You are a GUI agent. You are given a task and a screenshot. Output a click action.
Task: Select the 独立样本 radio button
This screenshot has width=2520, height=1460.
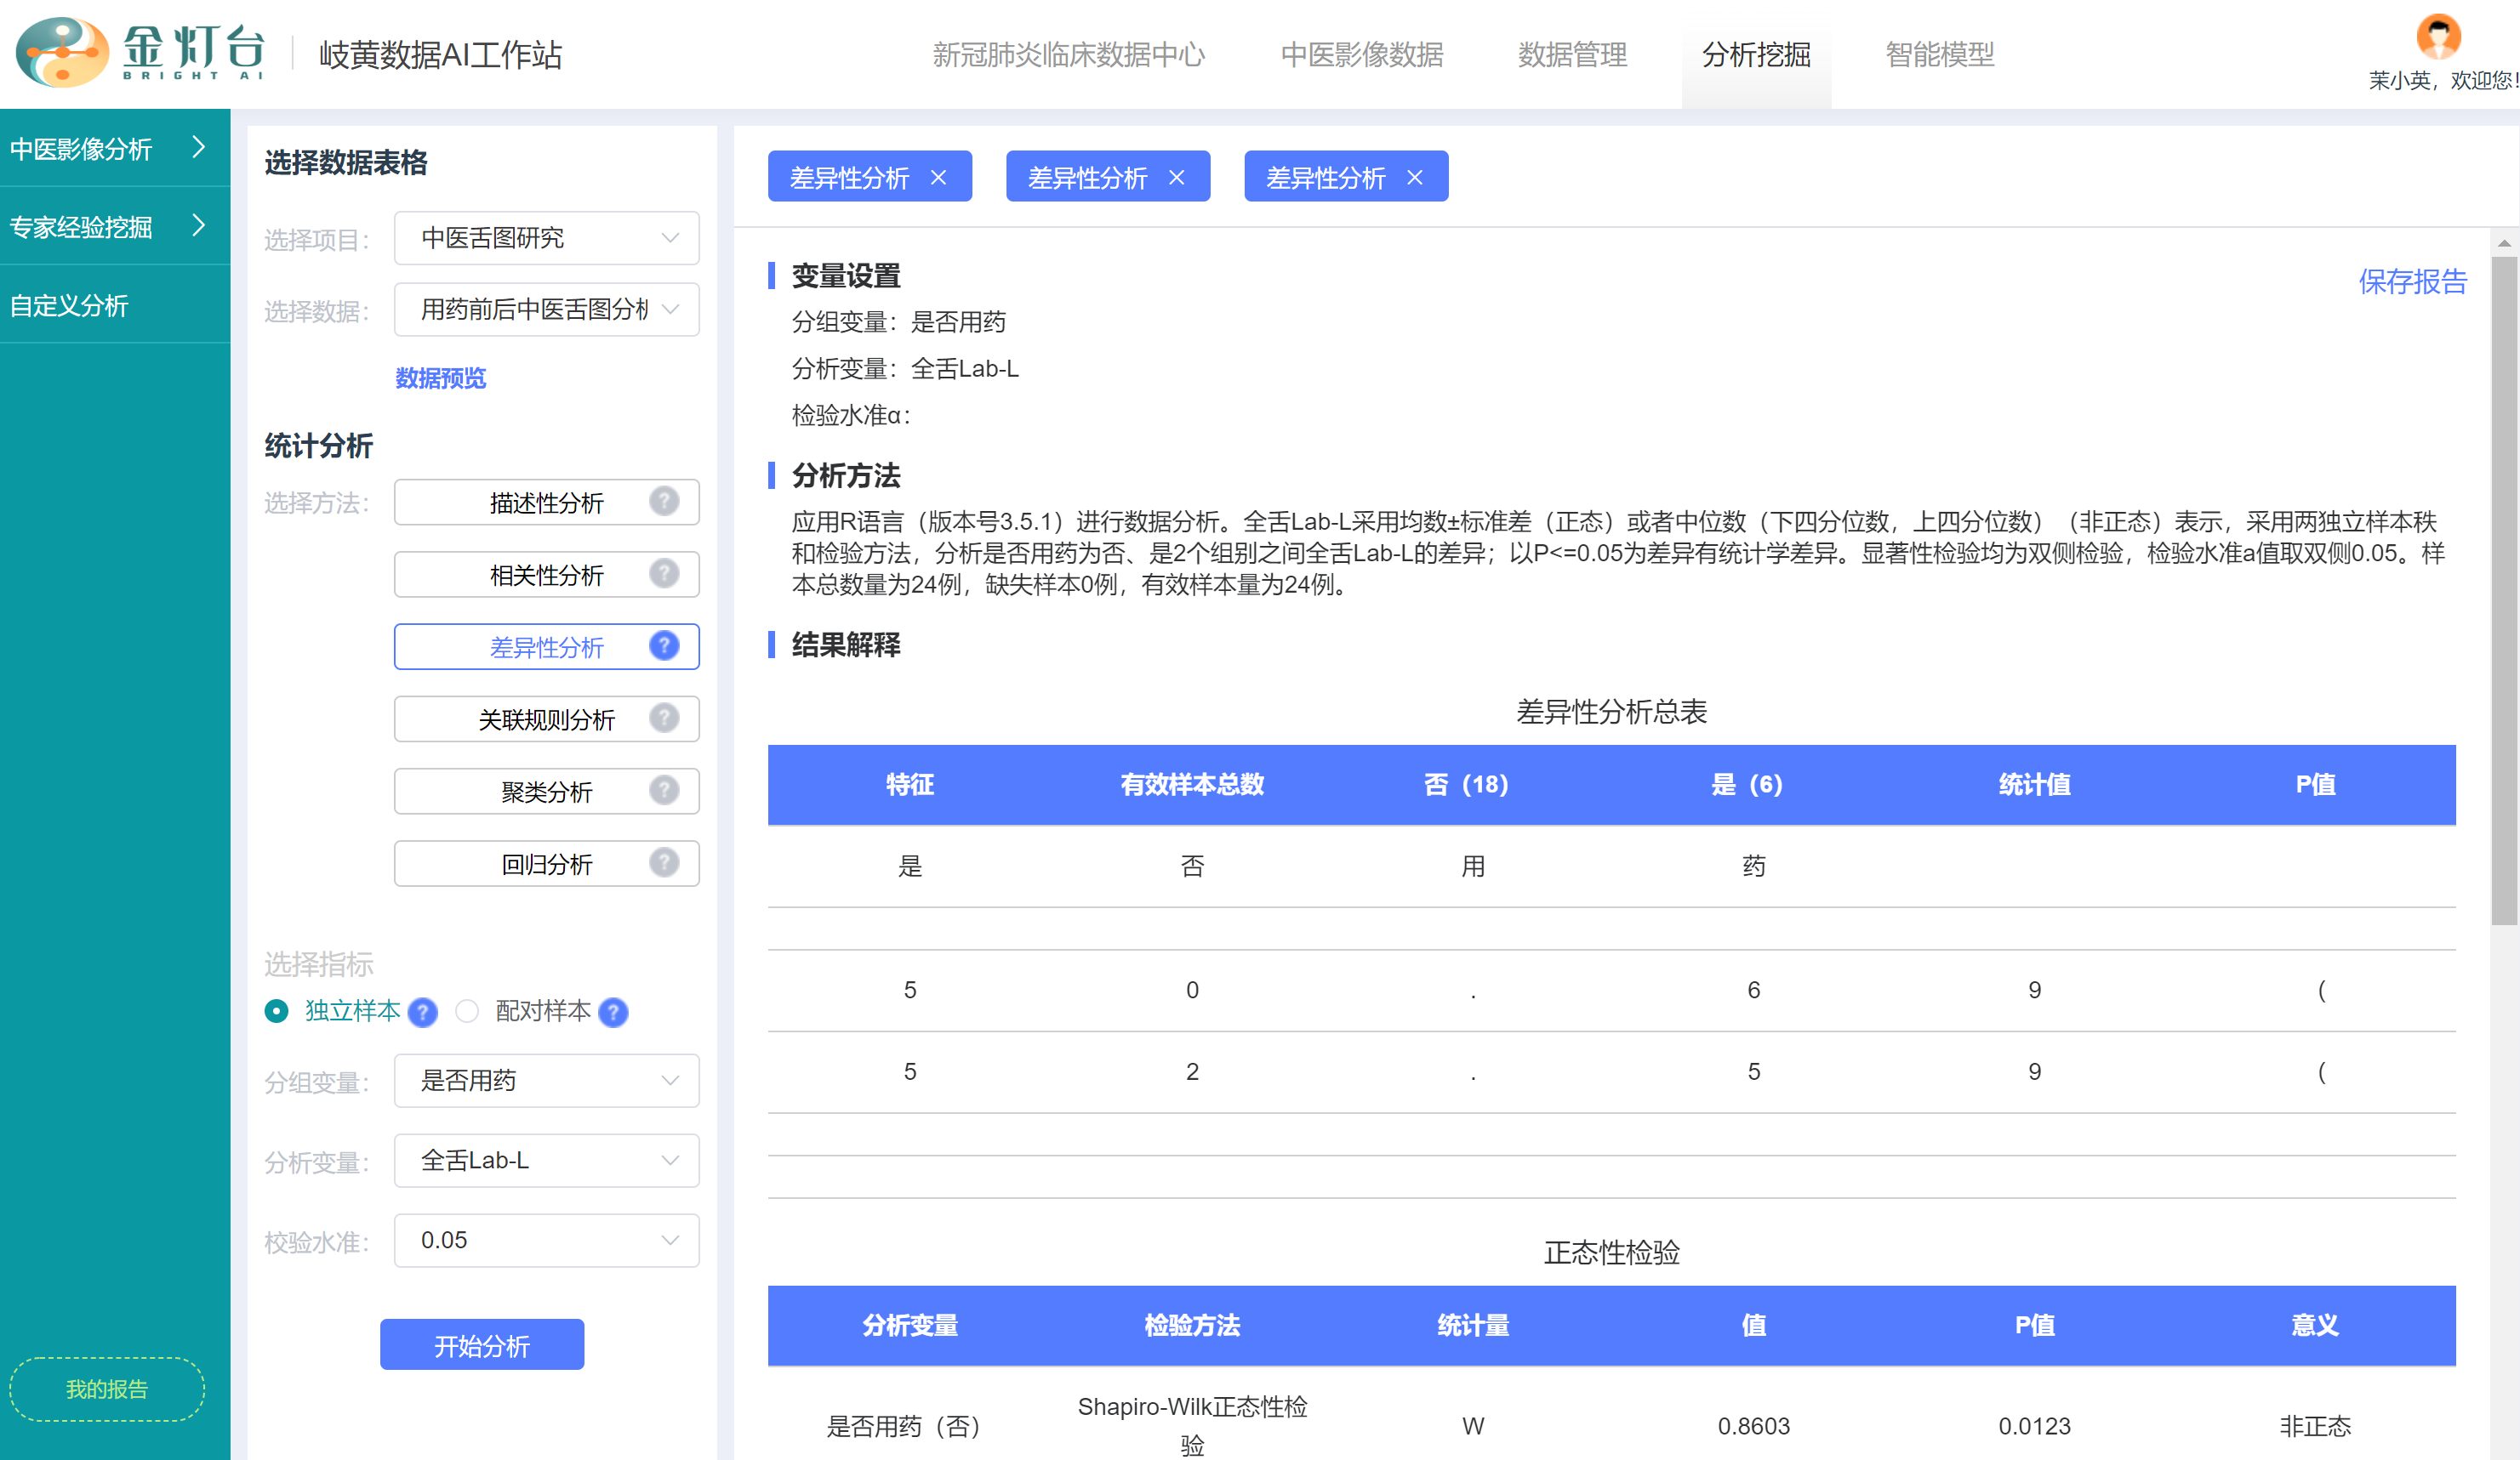(x=276, y=1011)
